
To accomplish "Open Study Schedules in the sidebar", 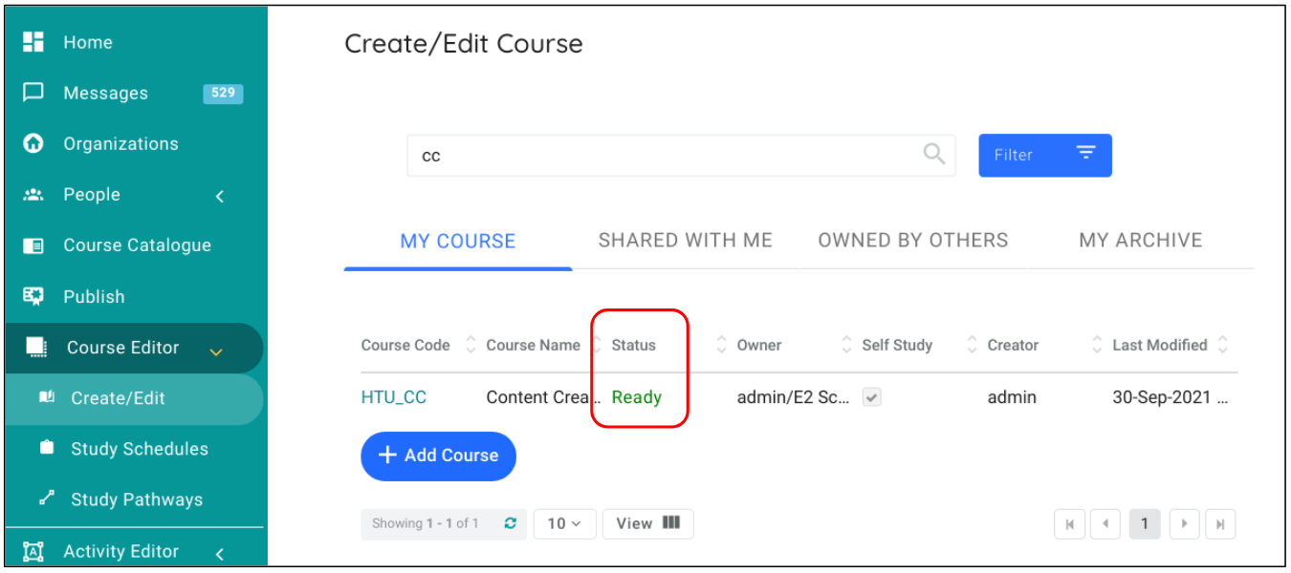I will click(139, 449).
